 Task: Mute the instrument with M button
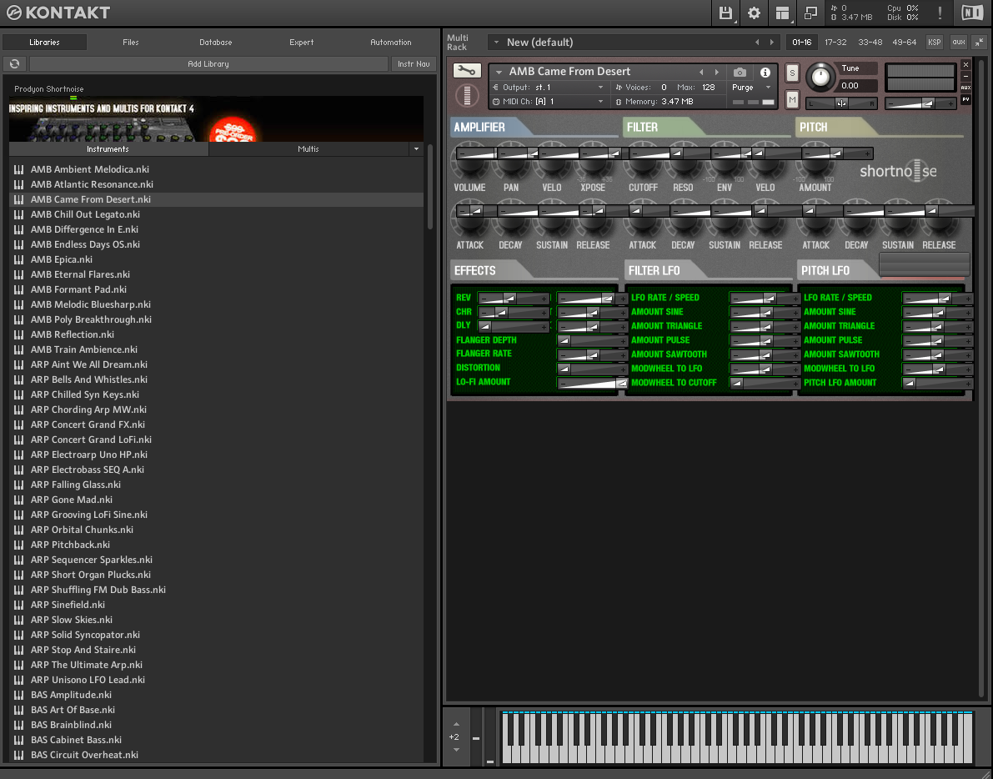point(792,99)
